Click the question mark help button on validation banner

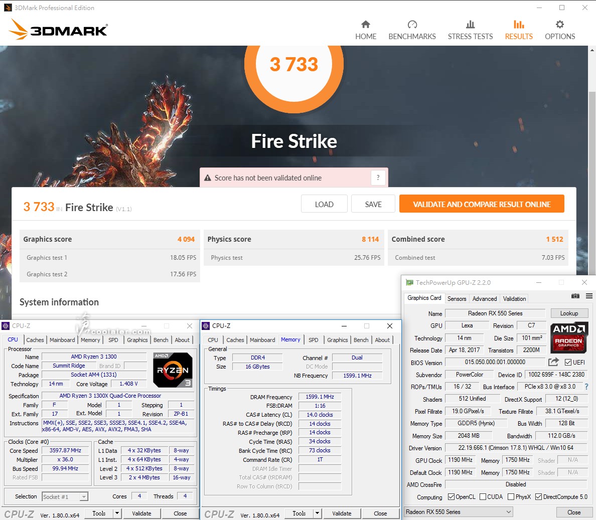click(378, 178)
